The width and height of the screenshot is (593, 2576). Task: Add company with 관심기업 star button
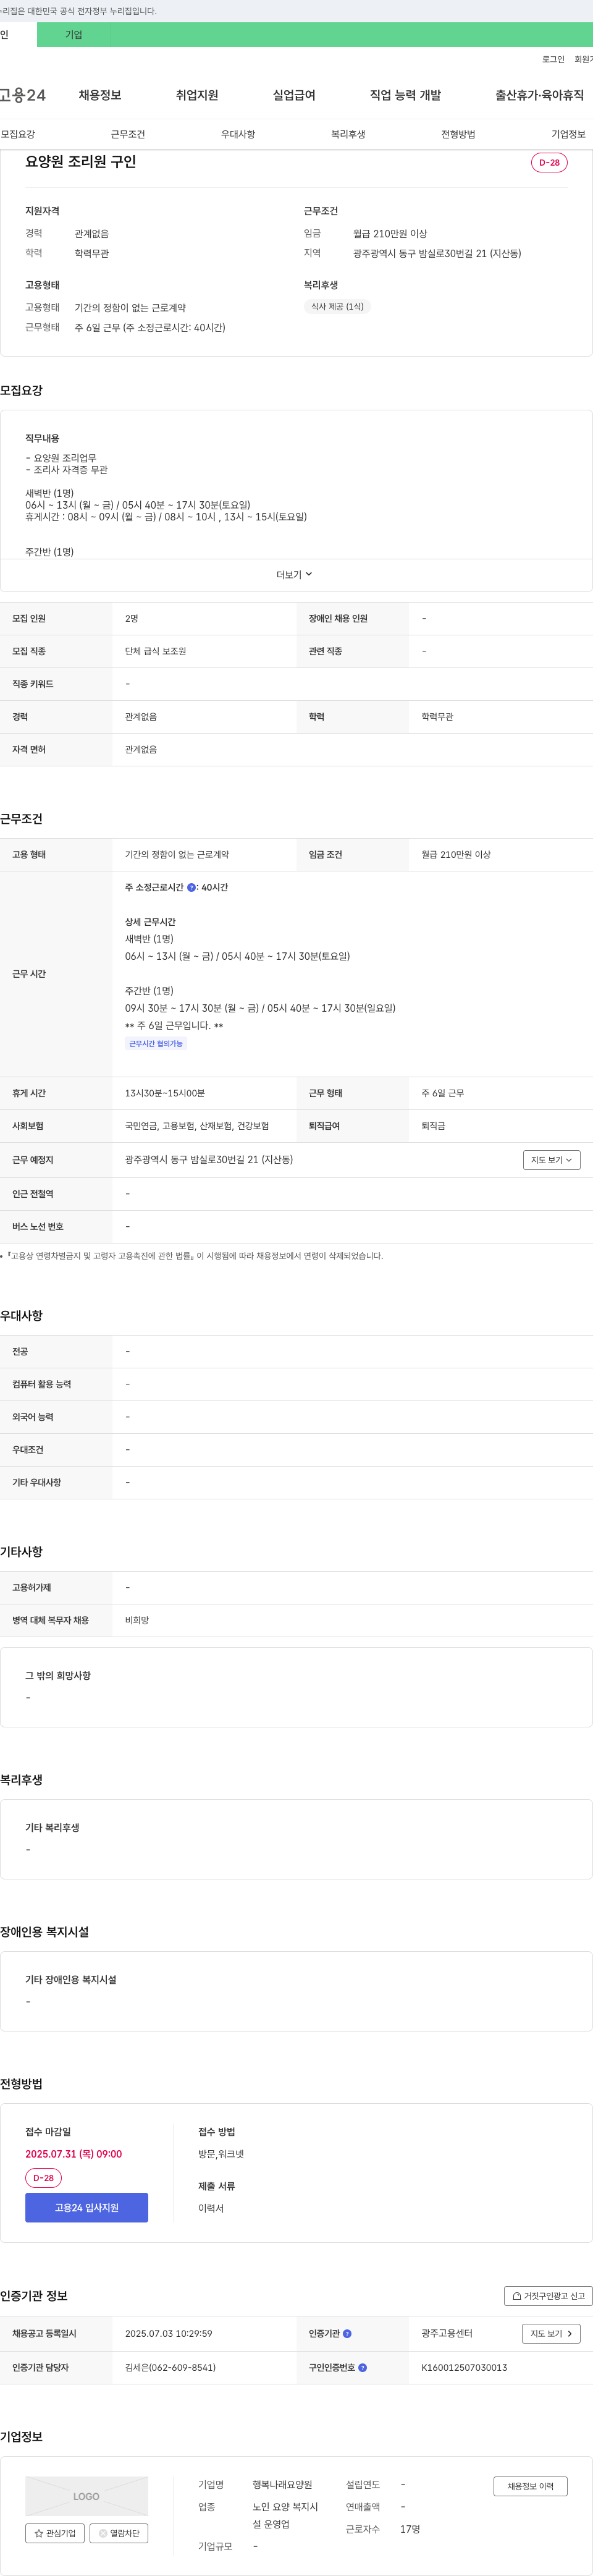pyautogui.click(x=55, y=2533)
